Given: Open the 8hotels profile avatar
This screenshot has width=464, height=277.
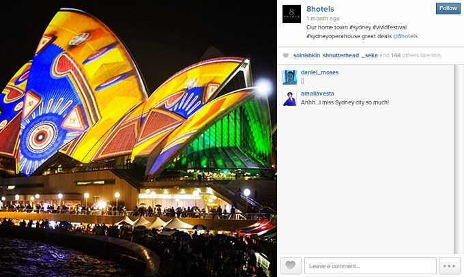Looking at the screenshot, I should pyautogui.click(x=291, y=14).
